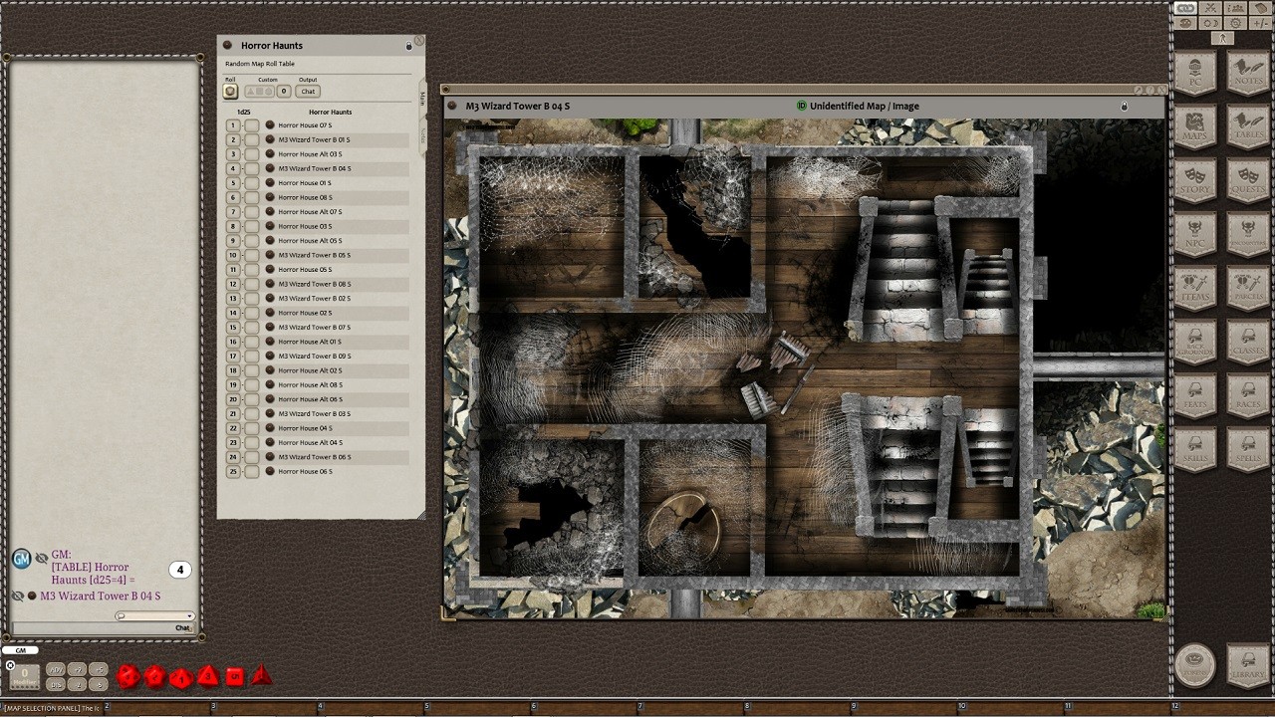Click the die Roll button in Horror Haunts

point(230,91)
